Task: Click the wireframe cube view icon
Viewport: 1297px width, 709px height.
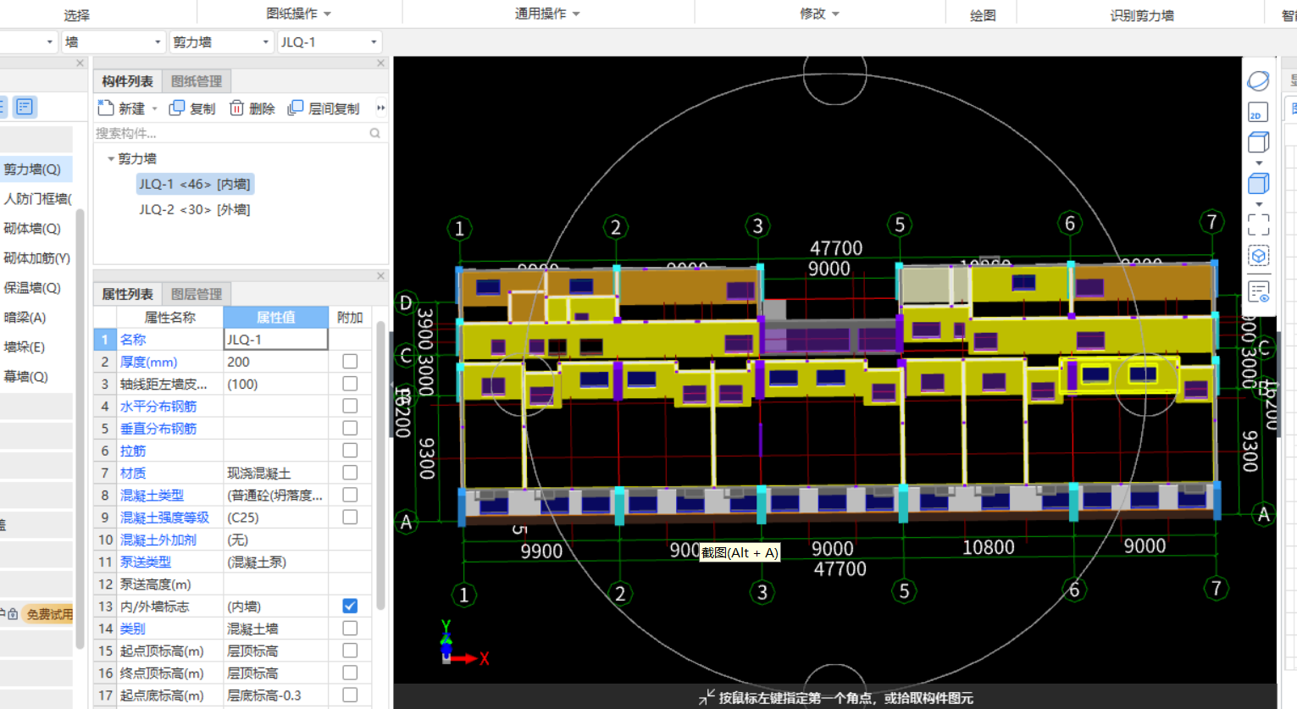Action: [x=1258, y=142]
